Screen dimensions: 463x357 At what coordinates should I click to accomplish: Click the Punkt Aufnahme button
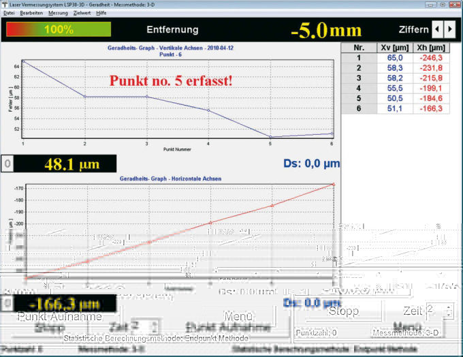point(59,317)
